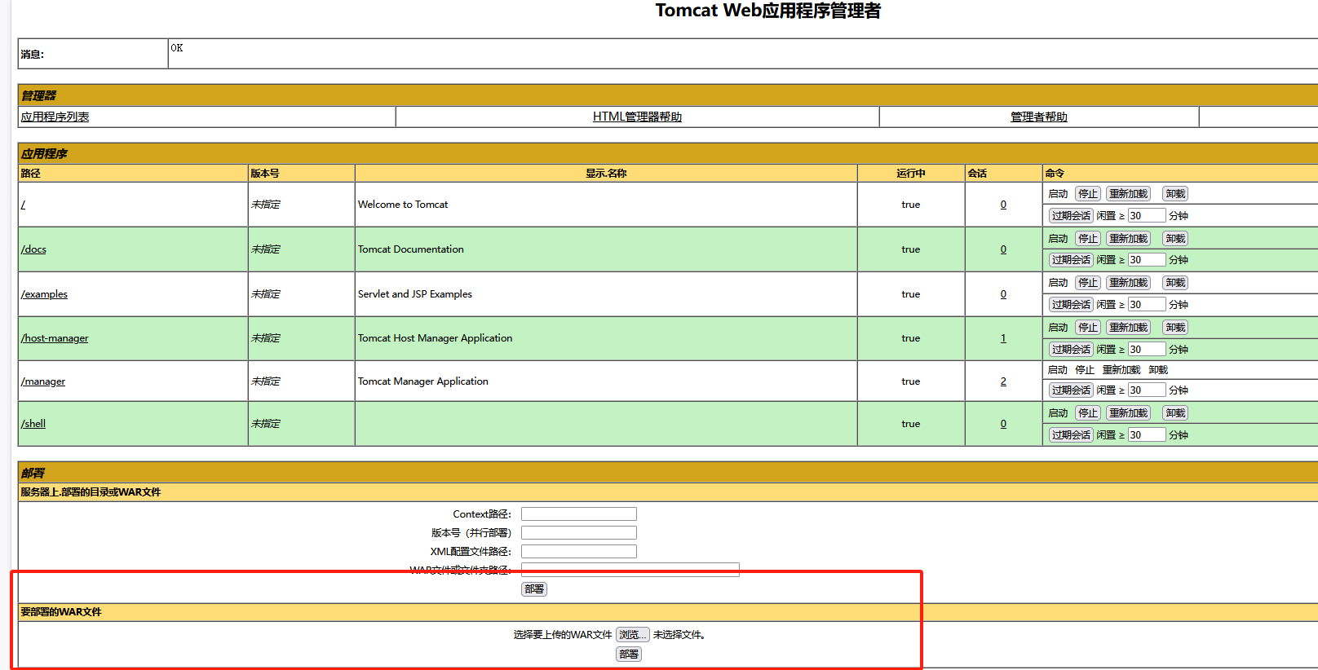
Task: Stop the /docs application
Action: point(1088,239)
